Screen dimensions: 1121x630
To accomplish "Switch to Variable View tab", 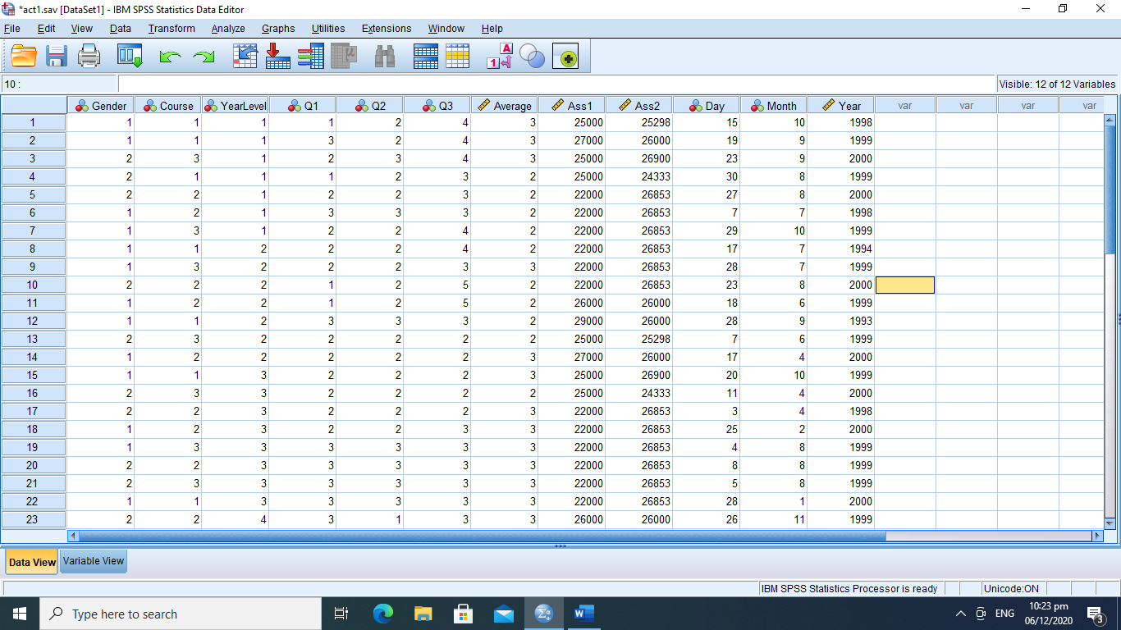I will [93, 561].
